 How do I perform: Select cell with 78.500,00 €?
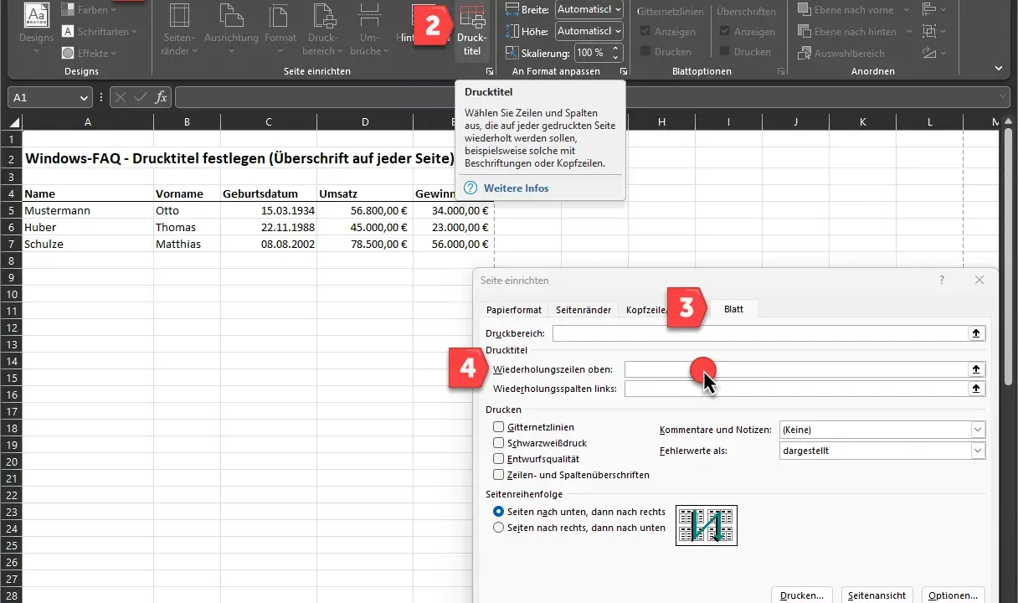(x=365, y=244)
